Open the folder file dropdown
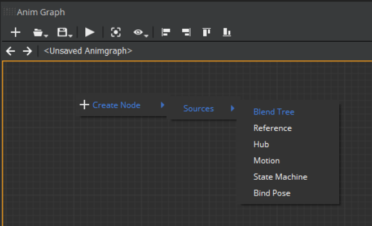The height and width of the screenshot is (226, 372). (x=40, y=33)
